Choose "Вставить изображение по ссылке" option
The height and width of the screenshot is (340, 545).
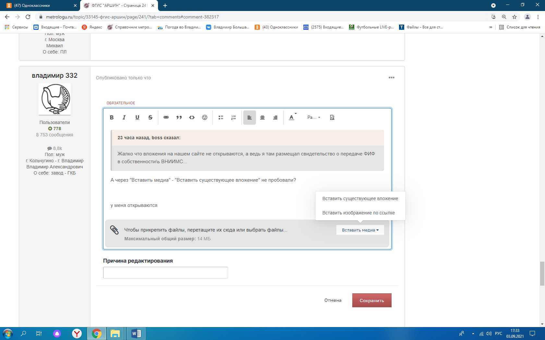coord(358,213)
